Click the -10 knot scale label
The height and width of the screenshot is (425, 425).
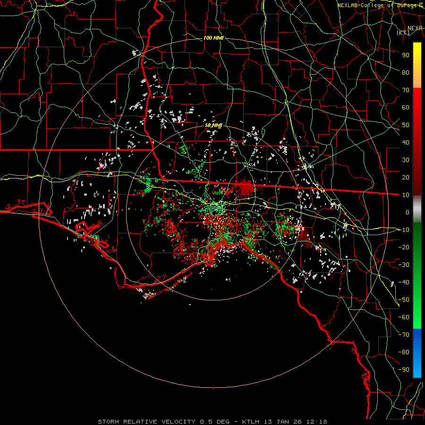pos(404,230)
